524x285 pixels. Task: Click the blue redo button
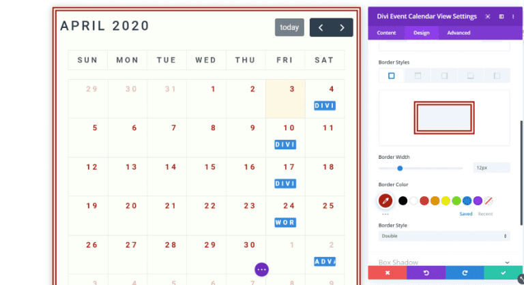click(465, 273)
